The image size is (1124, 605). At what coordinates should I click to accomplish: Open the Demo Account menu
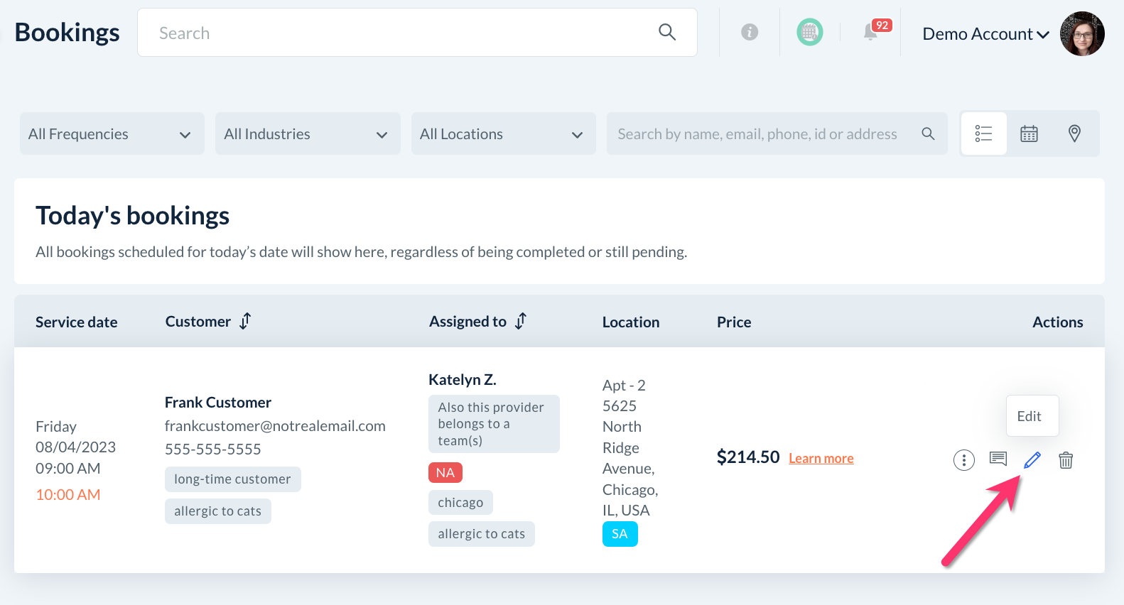(985, 34)
